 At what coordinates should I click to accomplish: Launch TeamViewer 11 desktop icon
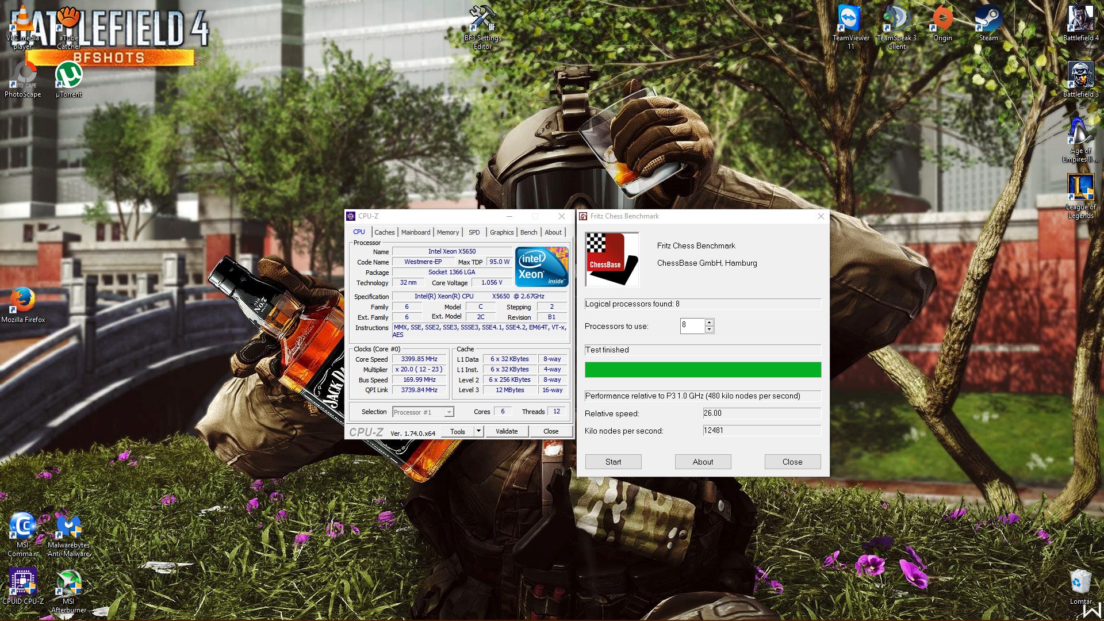coord(850,27)
